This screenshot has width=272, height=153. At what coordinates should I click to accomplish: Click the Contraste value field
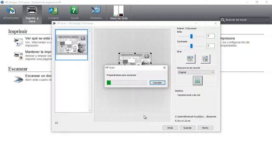210,46
